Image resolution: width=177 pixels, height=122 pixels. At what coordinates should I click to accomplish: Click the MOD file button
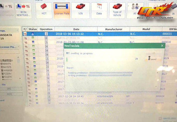[11, 94]
